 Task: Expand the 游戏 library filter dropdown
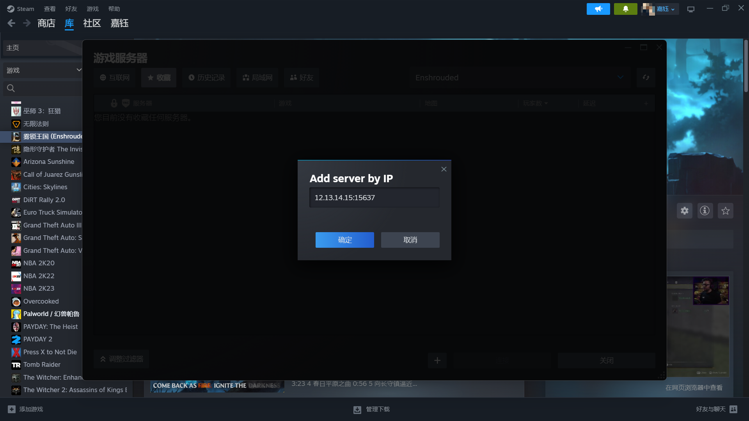coord(43,70)
